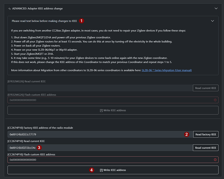Image resolution: width=224 pixels, height=179 pixels.
Task: Click step '5. Start your Zigbee2MQTT or ZHA.' text
Action: coord(32,54)
